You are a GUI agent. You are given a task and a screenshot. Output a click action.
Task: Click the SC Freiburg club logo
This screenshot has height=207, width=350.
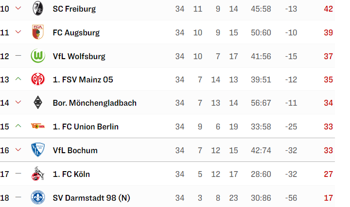[x=38, y=8]
